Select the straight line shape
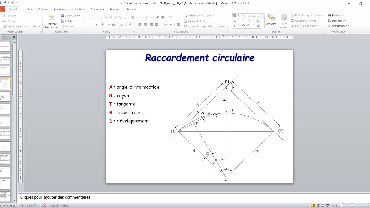 coord(239,16)
